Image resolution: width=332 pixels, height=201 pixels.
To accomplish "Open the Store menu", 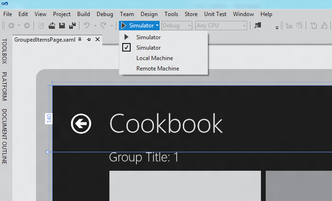I will click(x=191, y=14).
